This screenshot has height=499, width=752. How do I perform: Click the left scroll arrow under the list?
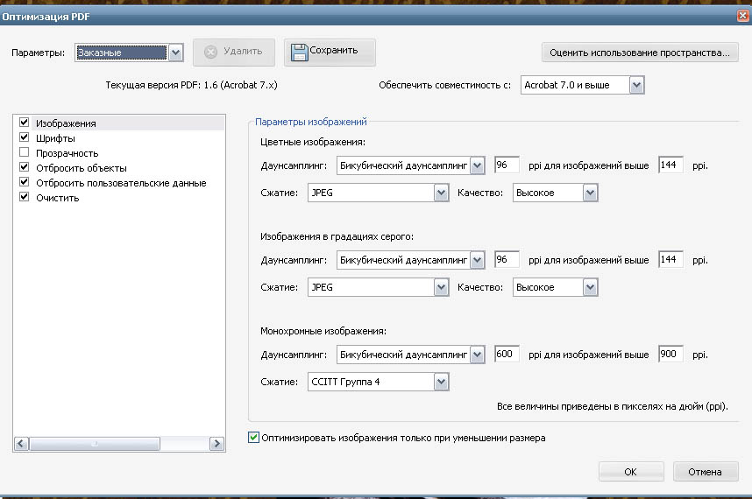[22, 444]
